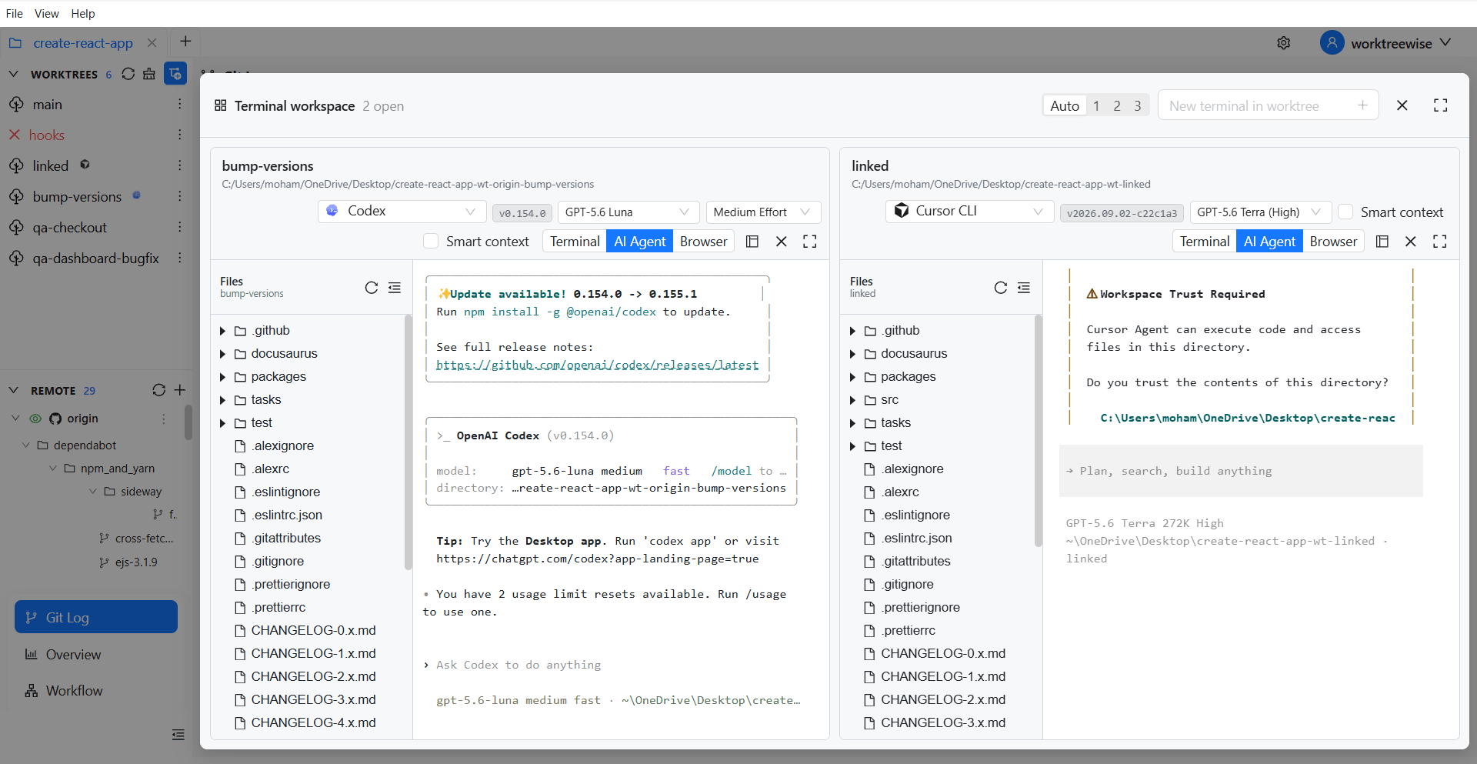1477x764 pixels.
Task: Switch bump-versions pane to Browser tab
Action: (x=703, y=242)
